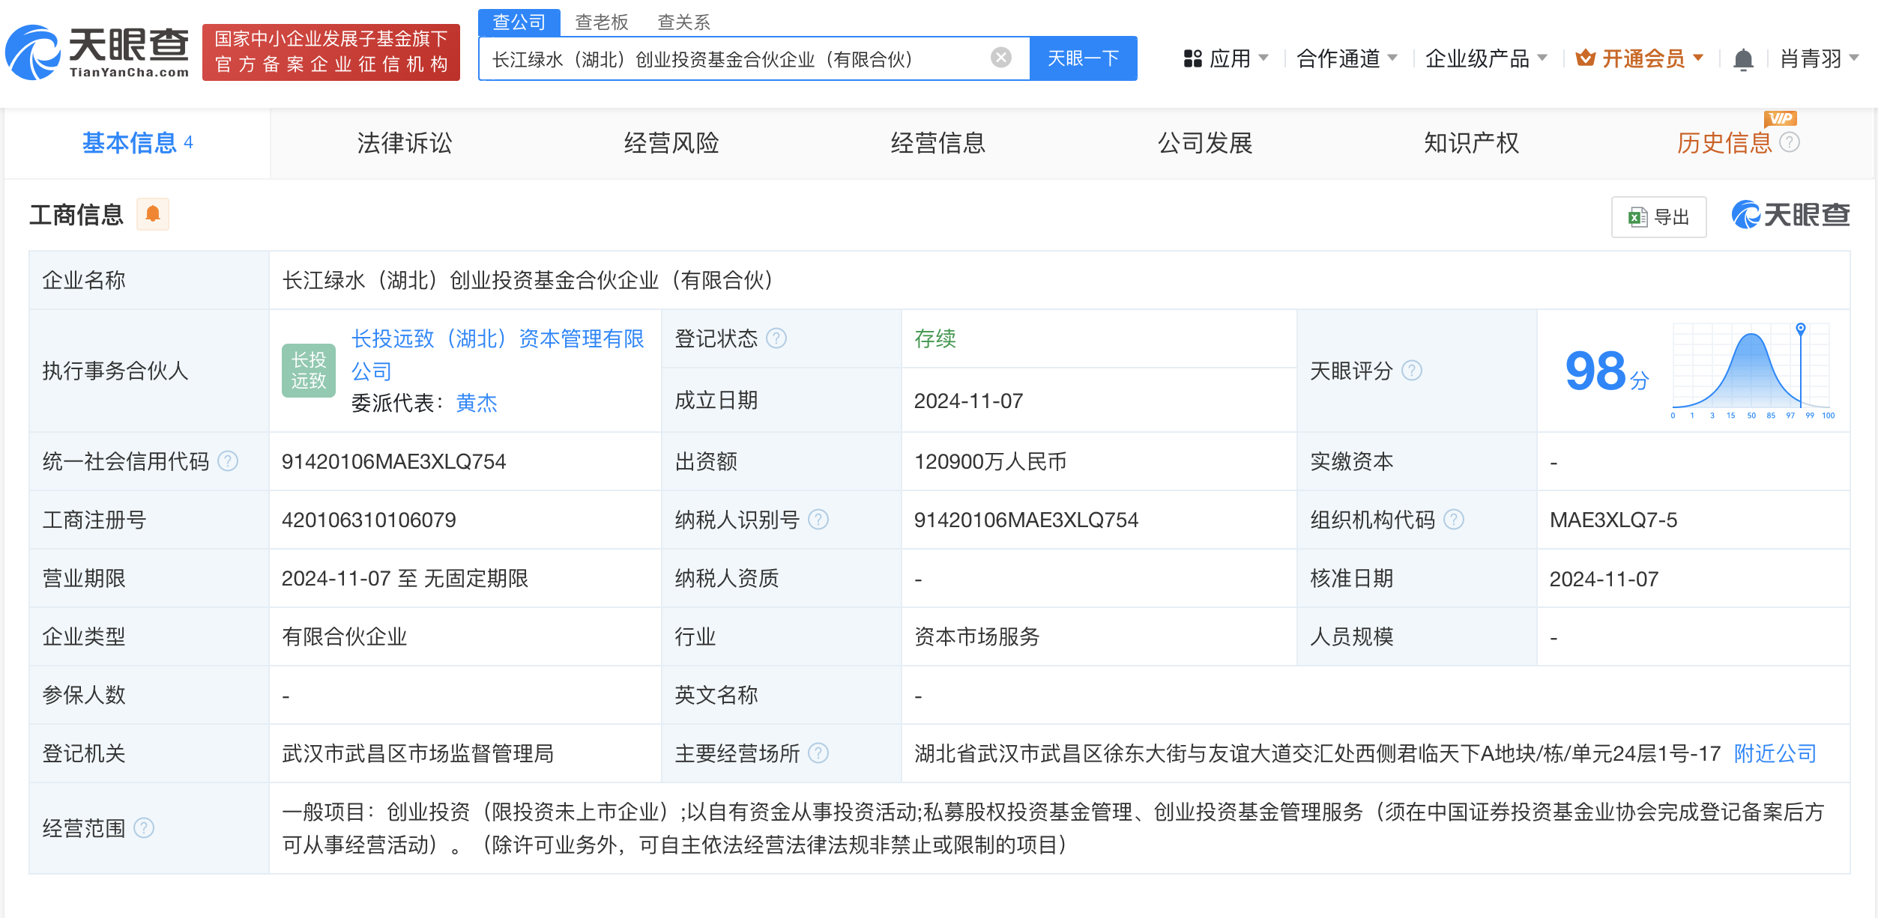The height and width of the screenshot is (918, 1878).
Task: Switch to the 法律诉讼 tab
Action: (404, 143)
